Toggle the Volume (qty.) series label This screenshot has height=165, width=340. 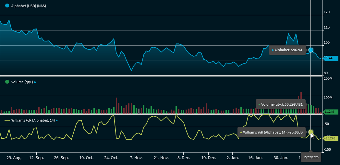click(x=22, y=82)
